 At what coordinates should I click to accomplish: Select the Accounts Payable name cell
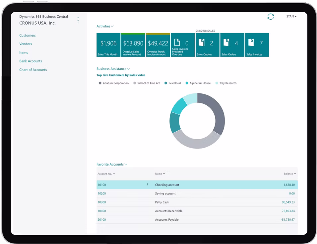[167, 220]
